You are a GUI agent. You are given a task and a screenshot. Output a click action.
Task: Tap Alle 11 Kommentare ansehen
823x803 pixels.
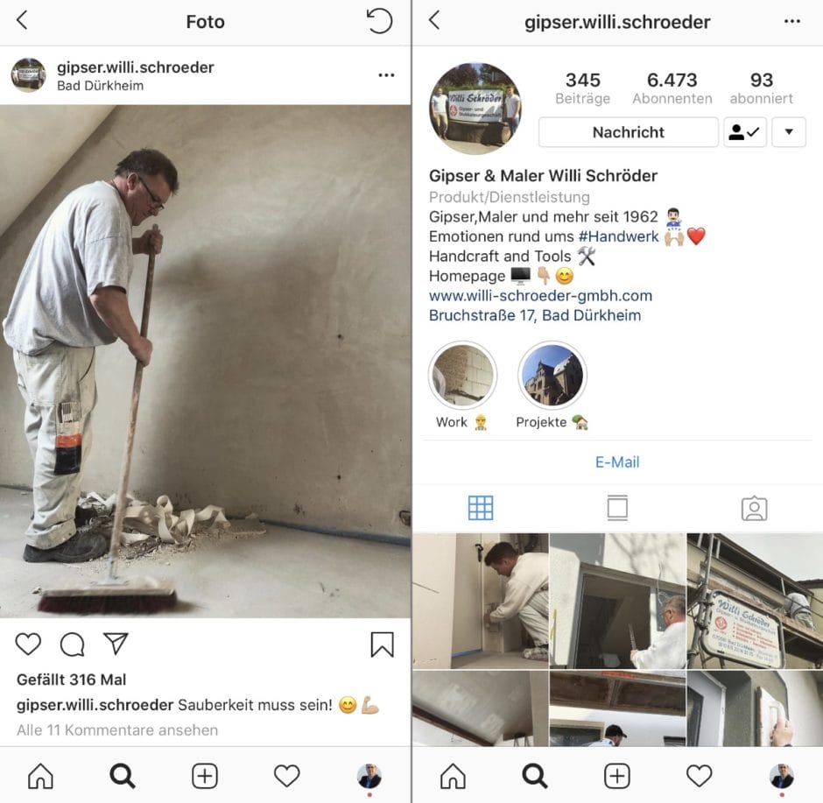[x=117, y=729]
